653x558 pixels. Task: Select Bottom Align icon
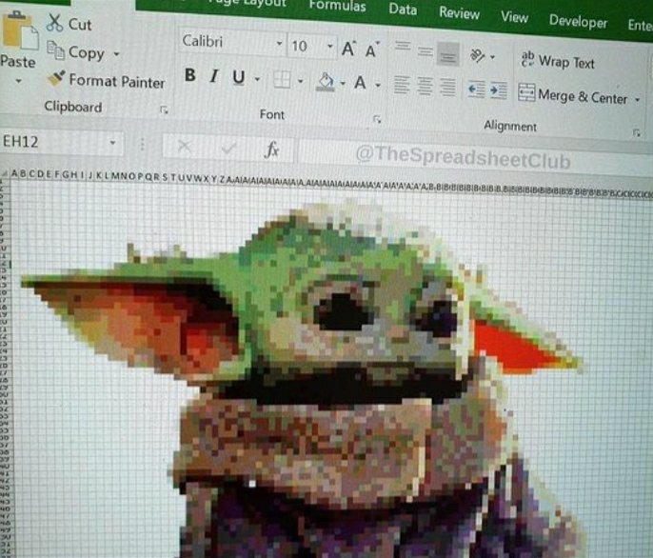[x=448, y=54]
